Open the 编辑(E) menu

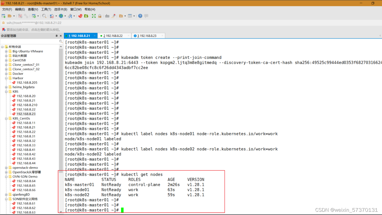pyautogui.click(x=20, y=9)
